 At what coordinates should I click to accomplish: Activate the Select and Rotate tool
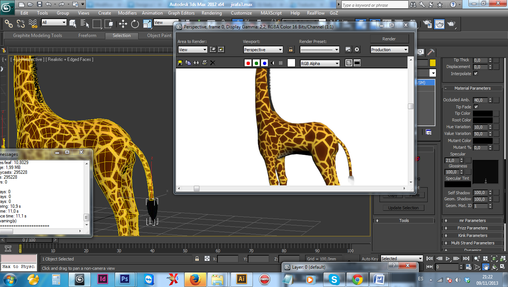135,24
